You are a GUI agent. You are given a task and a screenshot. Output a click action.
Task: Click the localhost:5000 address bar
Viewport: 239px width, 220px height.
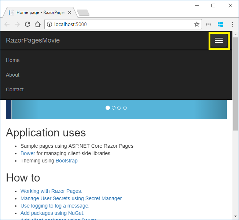click(x=121, y=25)
